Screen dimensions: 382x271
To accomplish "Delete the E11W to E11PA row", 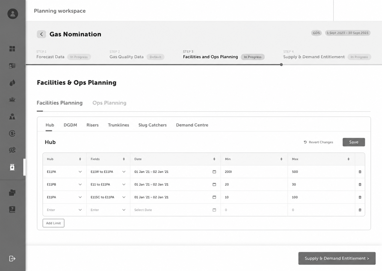I will pyautogui.click(x=360, y=172).
